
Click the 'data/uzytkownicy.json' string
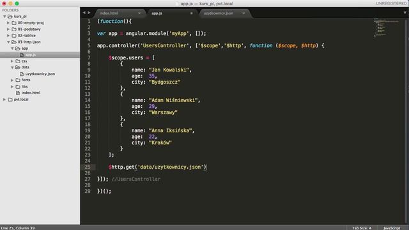point(171,167)
